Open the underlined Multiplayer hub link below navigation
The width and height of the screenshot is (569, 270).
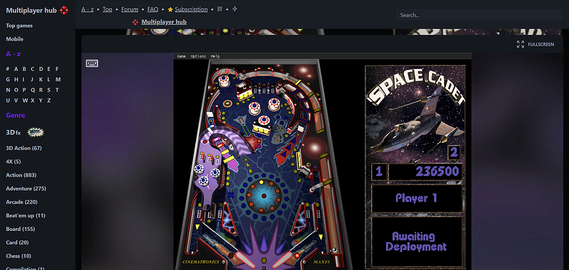(x=164, y=22)
